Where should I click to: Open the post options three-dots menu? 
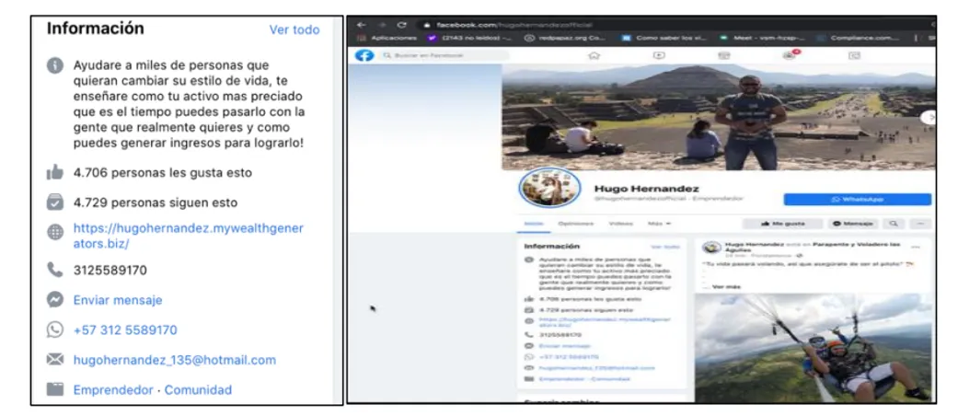[x=916, y=248]
